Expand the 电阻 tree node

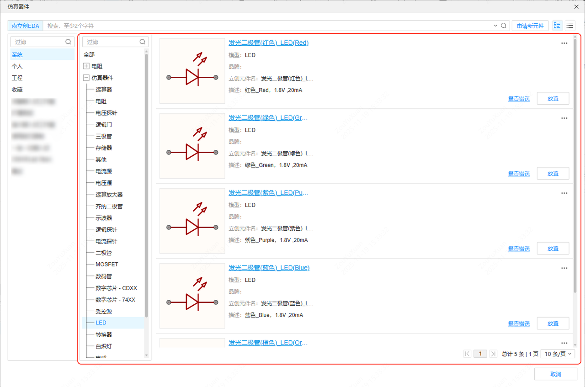point(86,66)
